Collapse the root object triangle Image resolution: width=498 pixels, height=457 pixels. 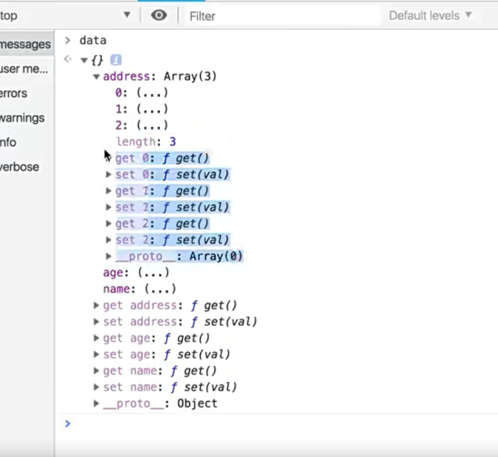point(85,60)
